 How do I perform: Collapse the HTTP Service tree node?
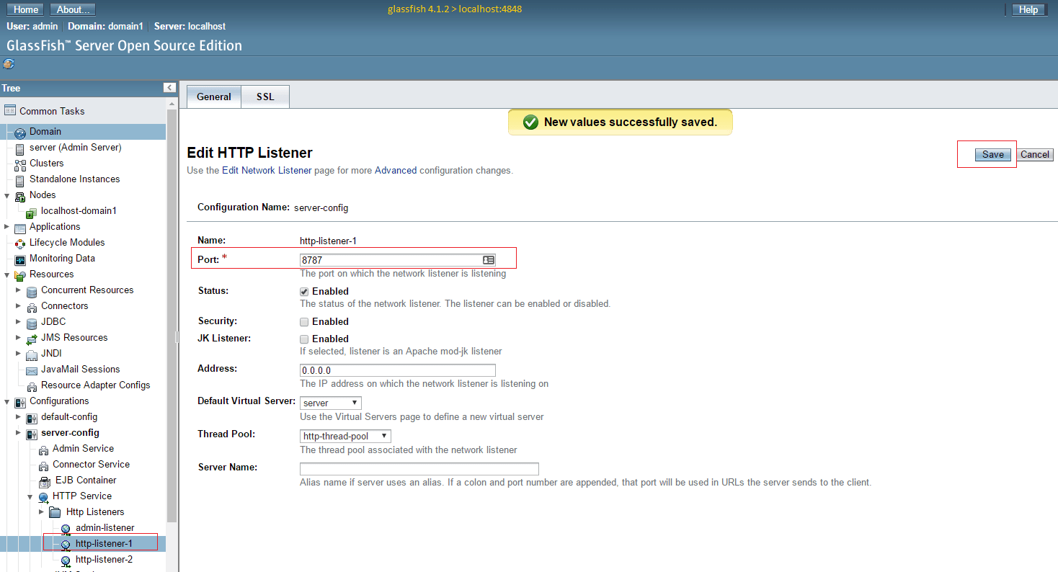tap(30, 496)
